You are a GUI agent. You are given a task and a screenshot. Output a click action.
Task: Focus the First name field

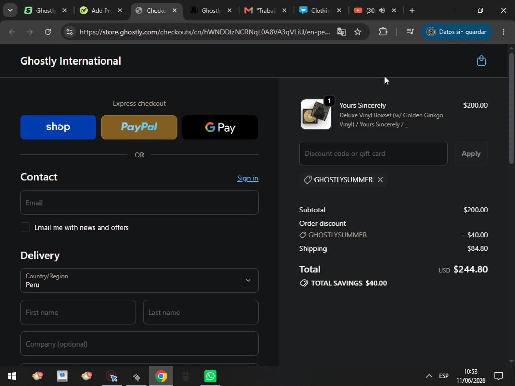[x=78, y=312]
